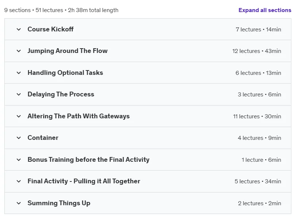
Task: Select Handling Optional Tasks heading
Action: (x=65, y=73)
